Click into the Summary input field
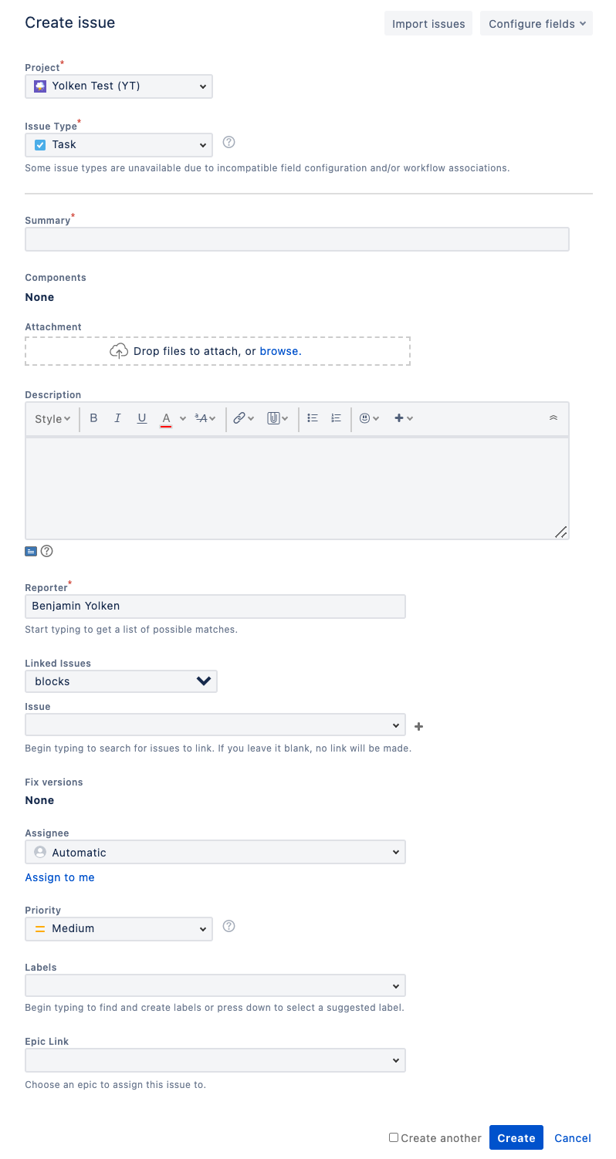Image resolution: width=616 pixels, height=1159 pixels. [297, 239]
